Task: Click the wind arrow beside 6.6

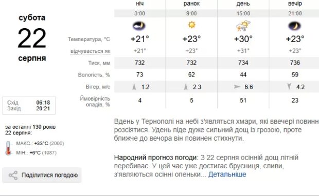Action: [237, 87]
